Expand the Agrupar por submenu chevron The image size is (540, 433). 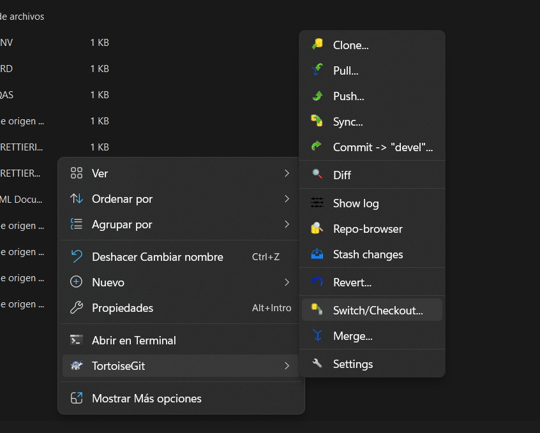[287, 224]
